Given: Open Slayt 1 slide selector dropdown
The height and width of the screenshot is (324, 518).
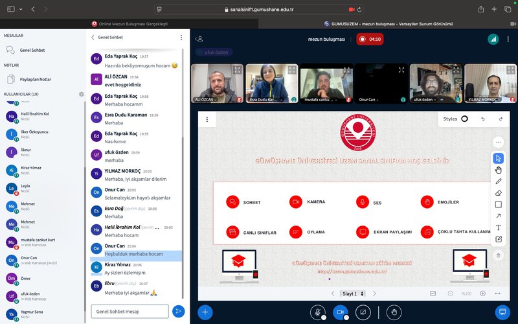Looking at the screenshot, I should [353, 294].
